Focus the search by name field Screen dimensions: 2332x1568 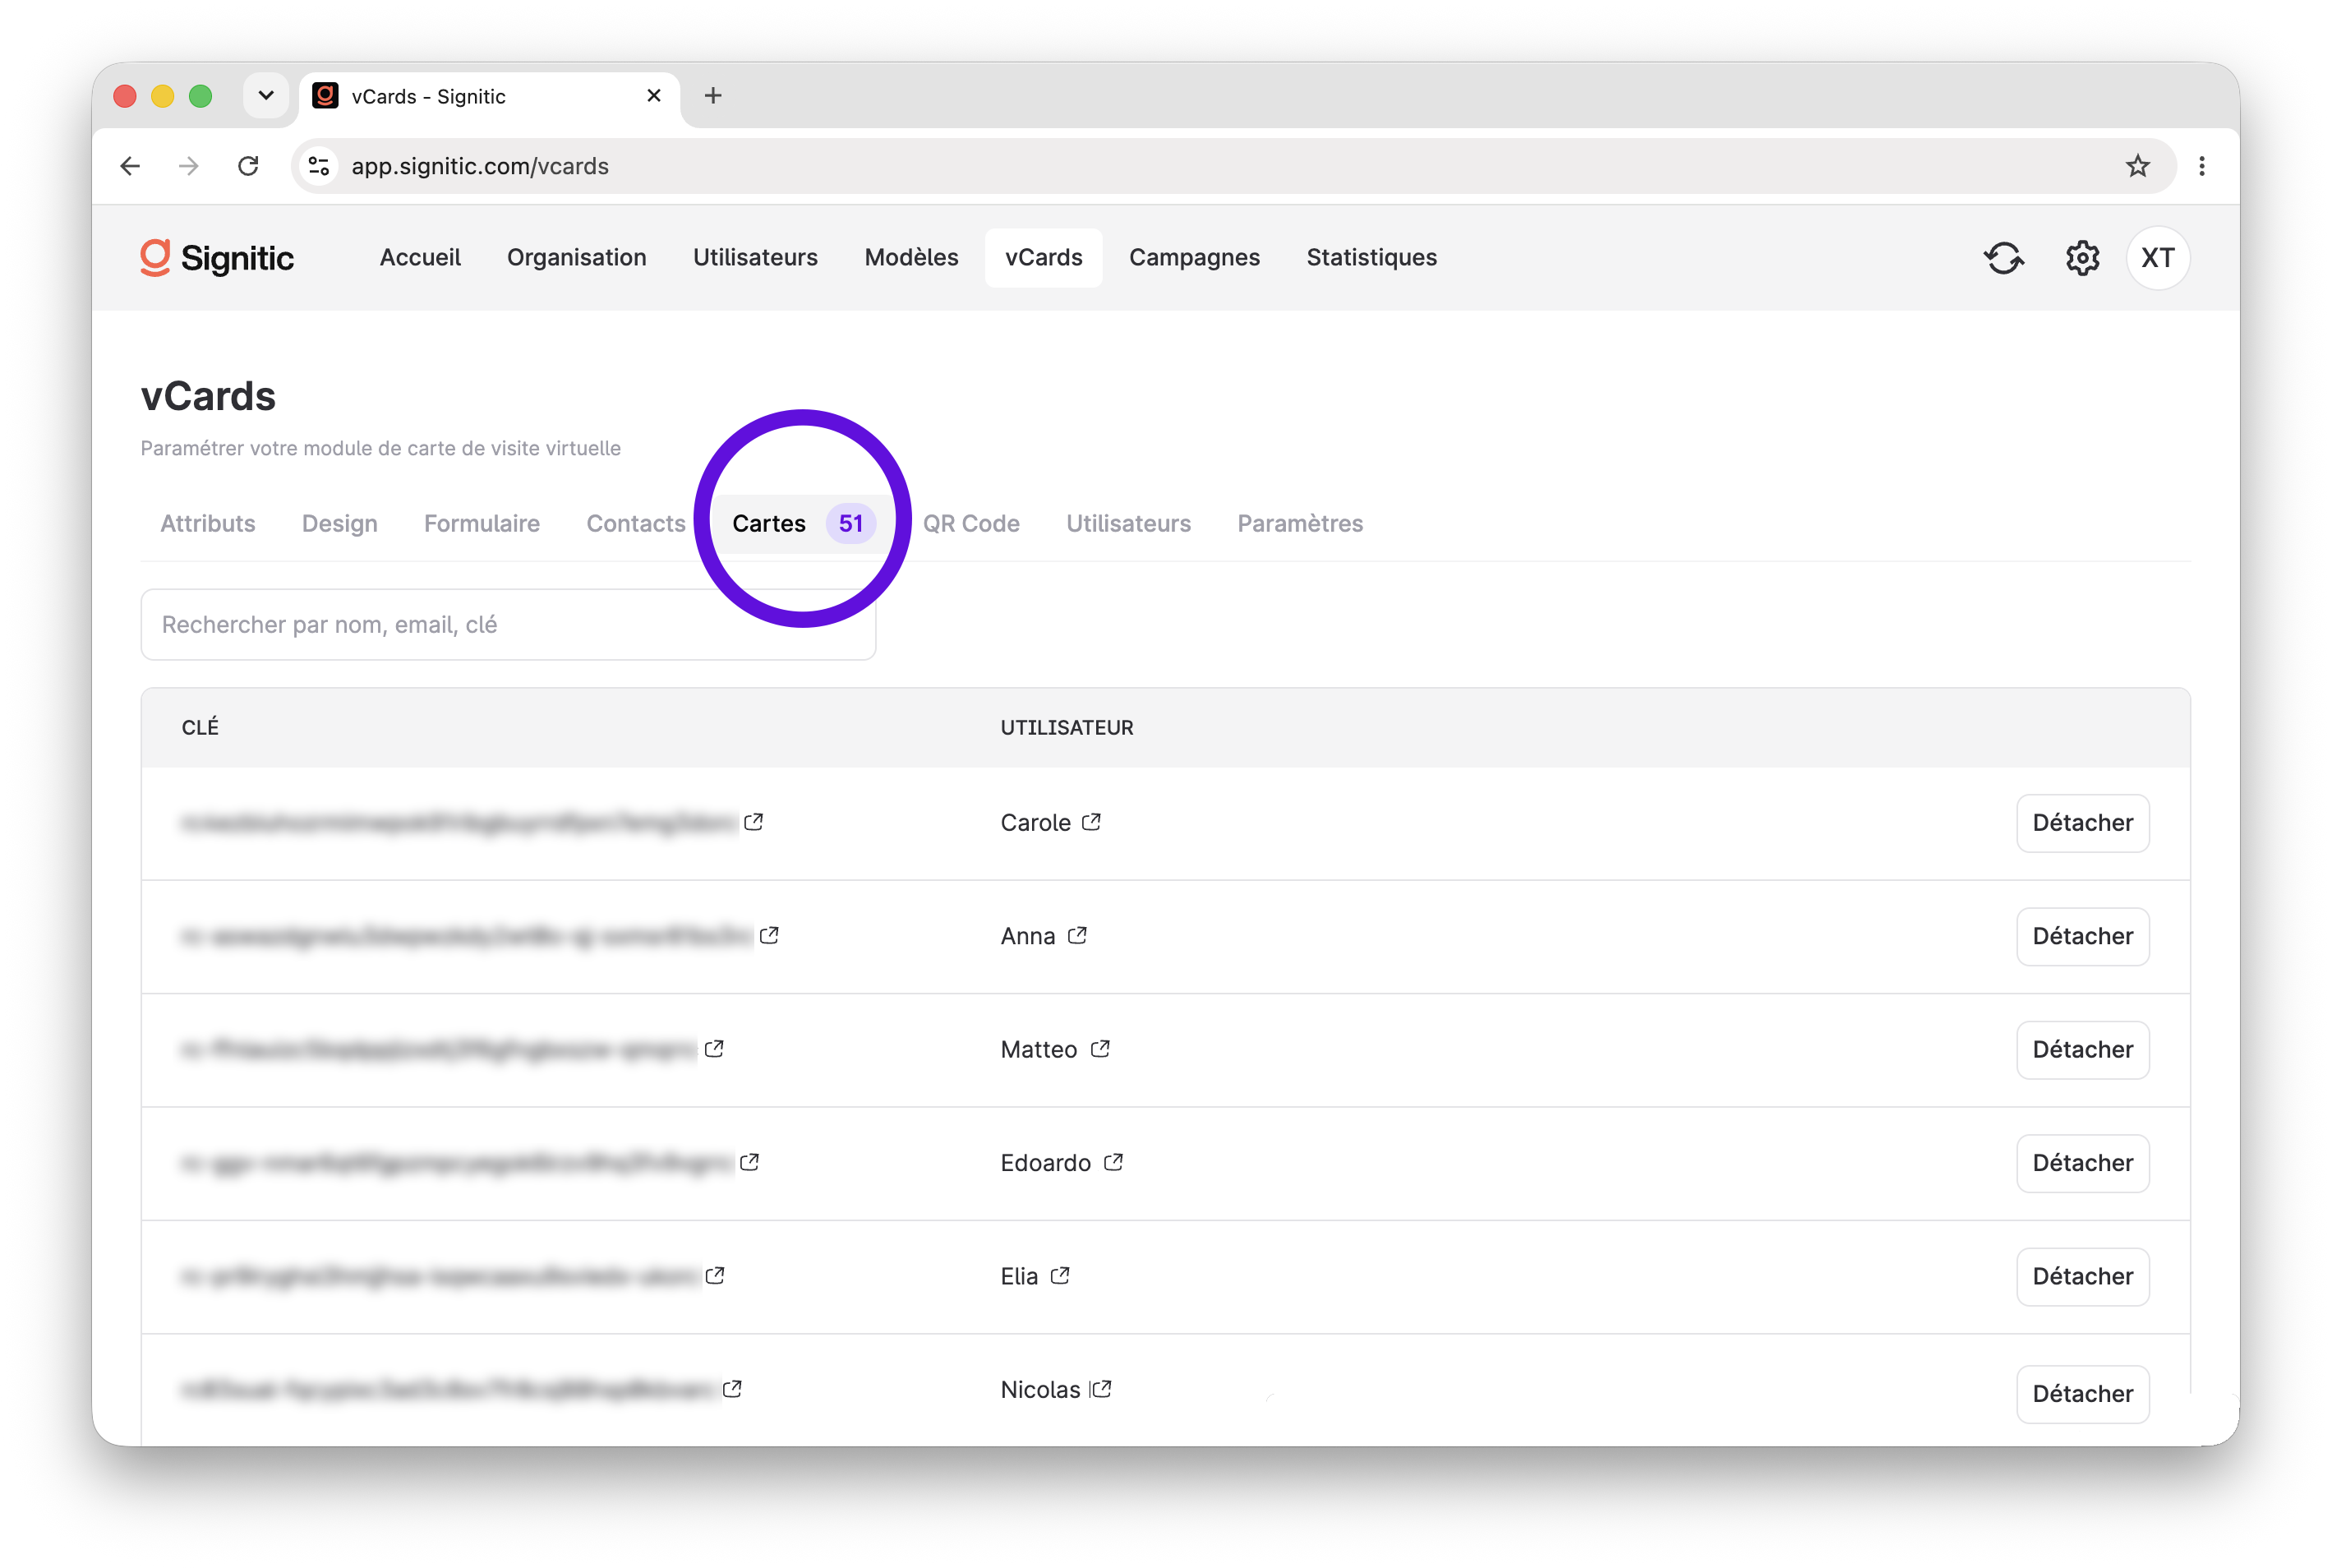coord(508,624)
